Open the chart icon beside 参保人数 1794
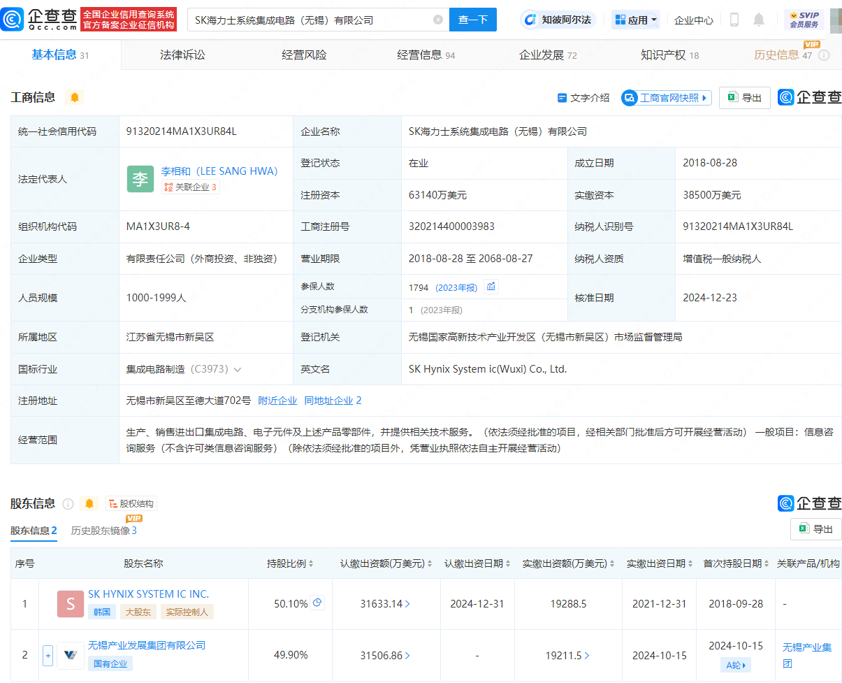This screenshot has height=683, width=842. coord(491,287)
